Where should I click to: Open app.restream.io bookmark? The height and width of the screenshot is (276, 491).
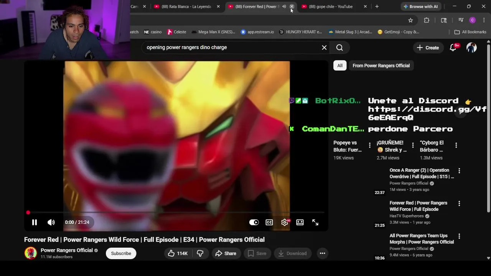coord(257,32)
